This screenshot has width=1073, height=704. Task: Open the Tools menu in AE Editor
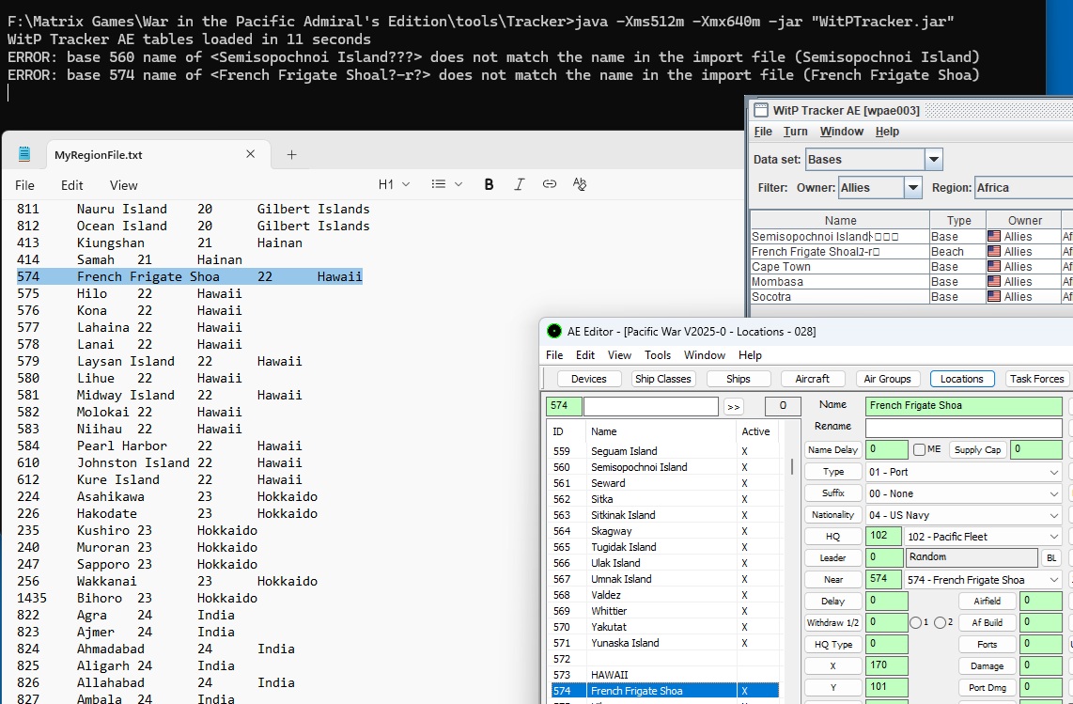coord(658,355)
